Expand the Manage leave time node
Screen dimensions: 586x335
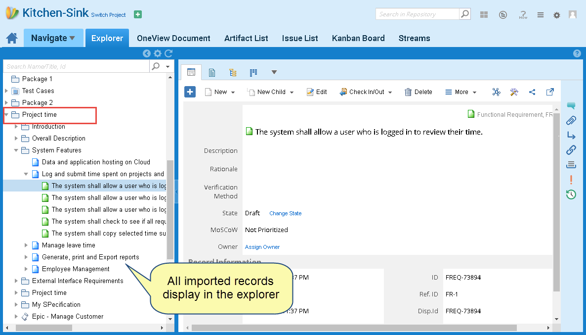pyautogui.click(x=26, y=245)
